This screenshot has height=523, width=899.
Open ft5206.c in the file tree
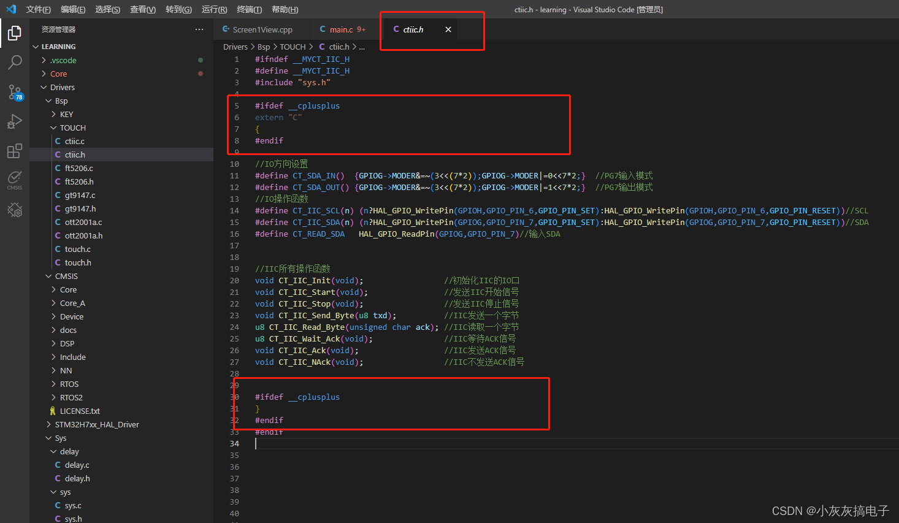click(78, 169)
